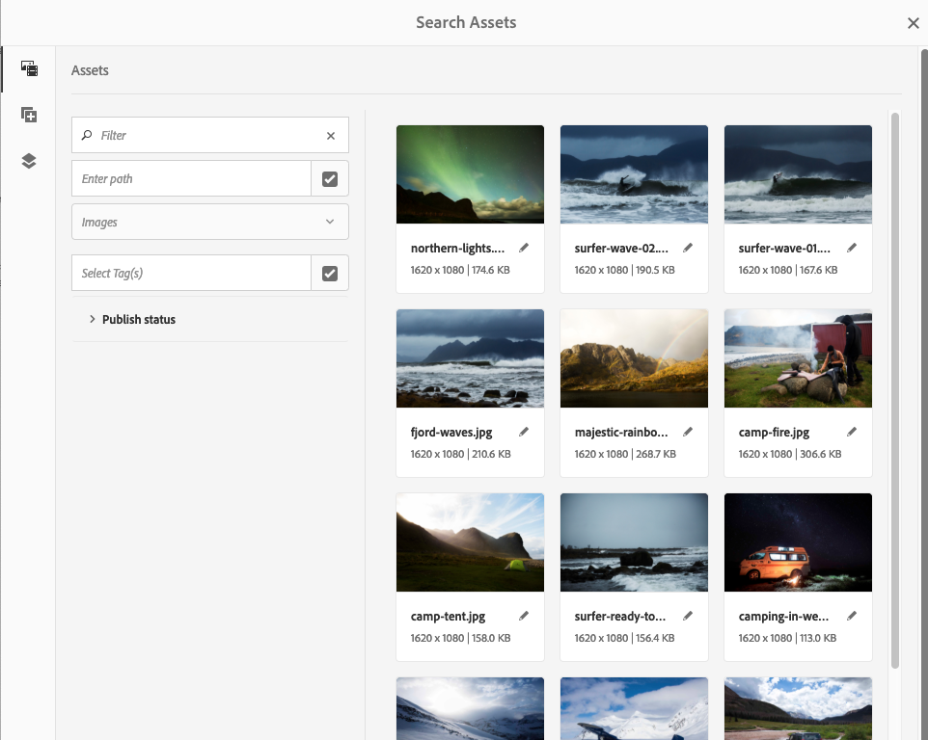Close the Search Assets dialog
Screen dimensions: 928x740
tap(914, 23)
